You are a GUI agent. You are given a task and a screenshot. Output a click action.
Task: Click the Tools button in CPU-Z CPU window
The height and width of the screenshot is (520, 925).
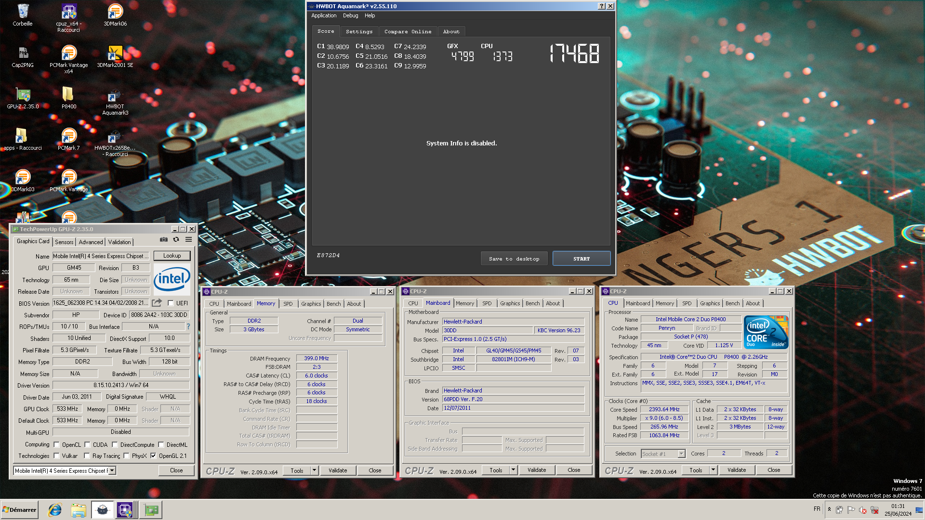(x=696, y=470)
